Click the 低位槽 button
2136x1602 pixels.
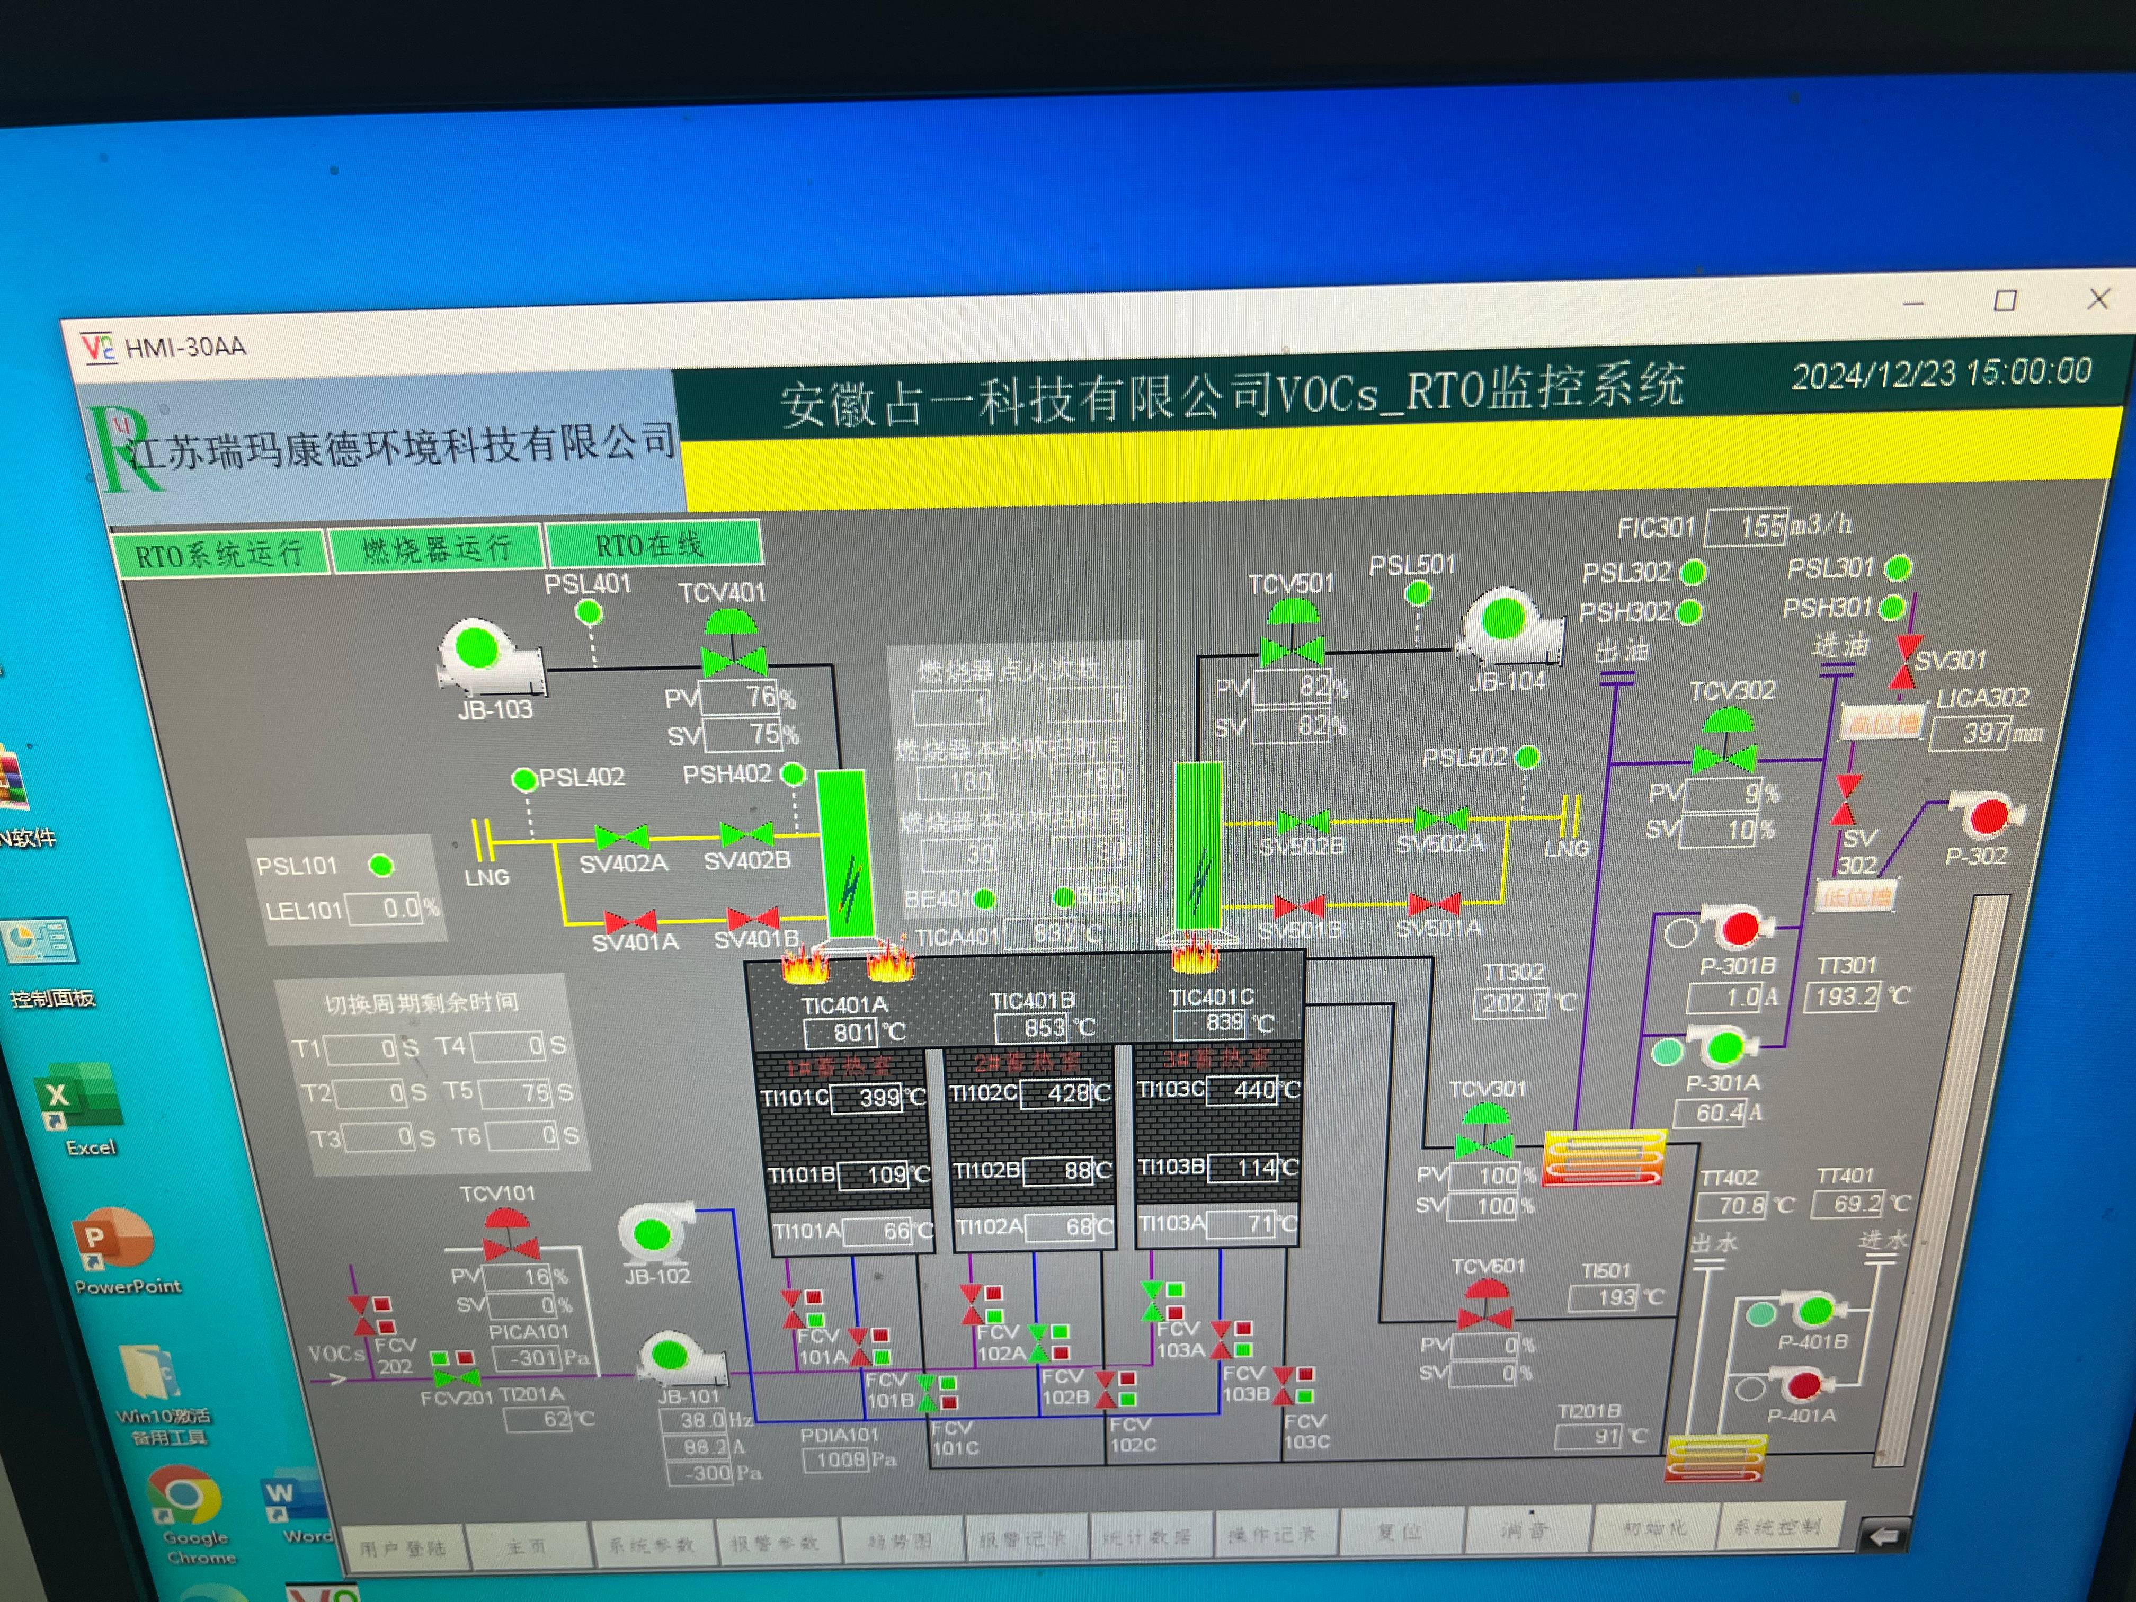tap(1856, 897)
